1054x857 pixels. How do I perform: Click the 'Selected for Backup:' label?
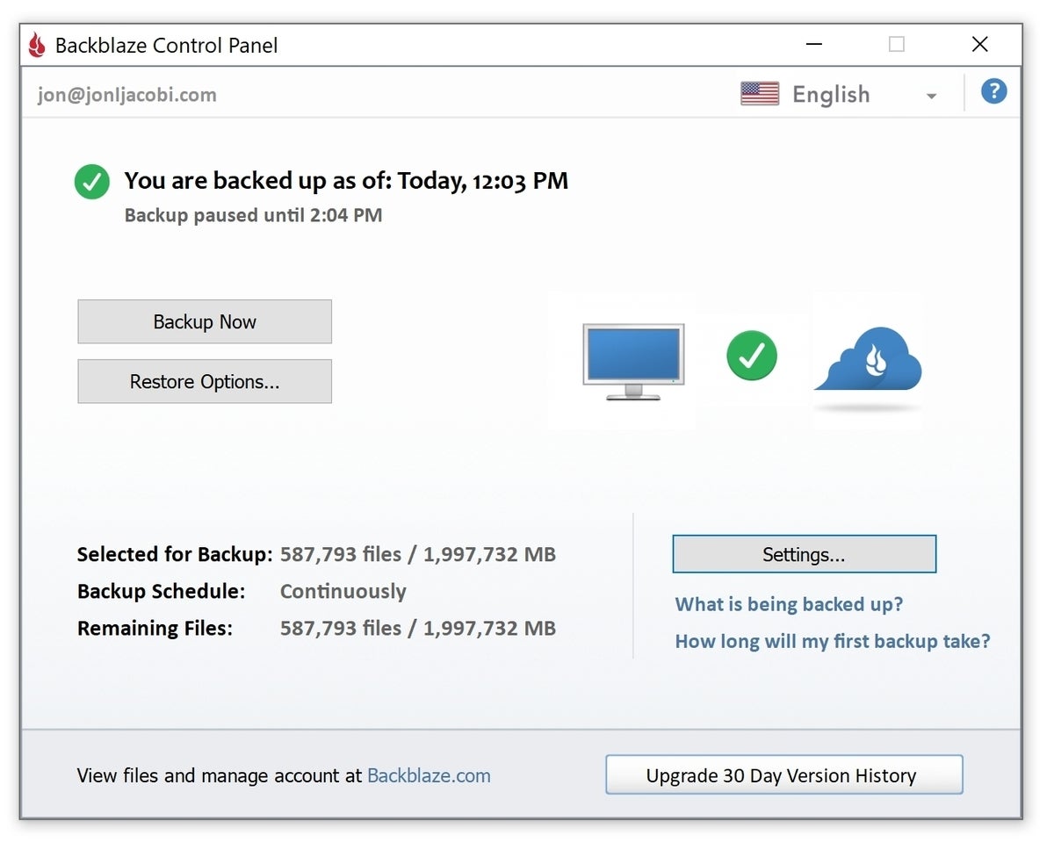(175, 554)
